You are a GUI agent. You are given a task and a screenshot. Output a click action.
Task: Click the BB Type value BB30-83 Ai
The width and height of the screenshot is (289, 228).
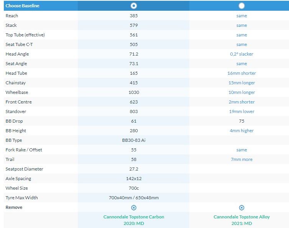(134, 140)
